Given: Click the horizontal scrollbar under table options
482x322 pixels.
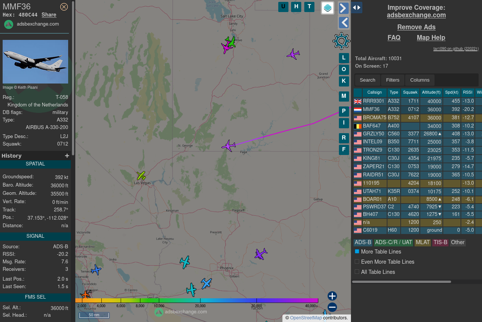Looking at the screenshot, I should (401, 281).
